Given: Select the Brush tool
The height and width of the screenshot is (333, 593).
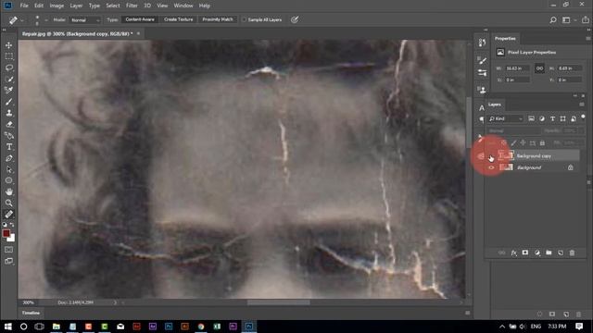Looking at the screenshot, I should pos(8,102).
